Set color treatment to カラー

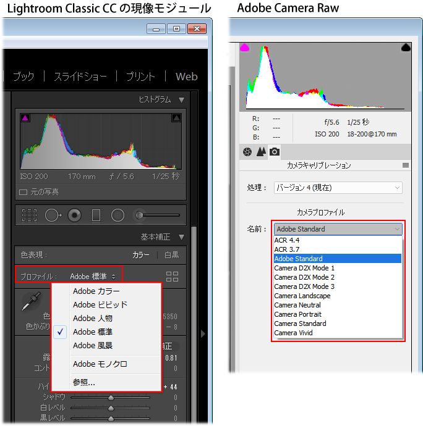pyautogui.click(x=141, y=255)
